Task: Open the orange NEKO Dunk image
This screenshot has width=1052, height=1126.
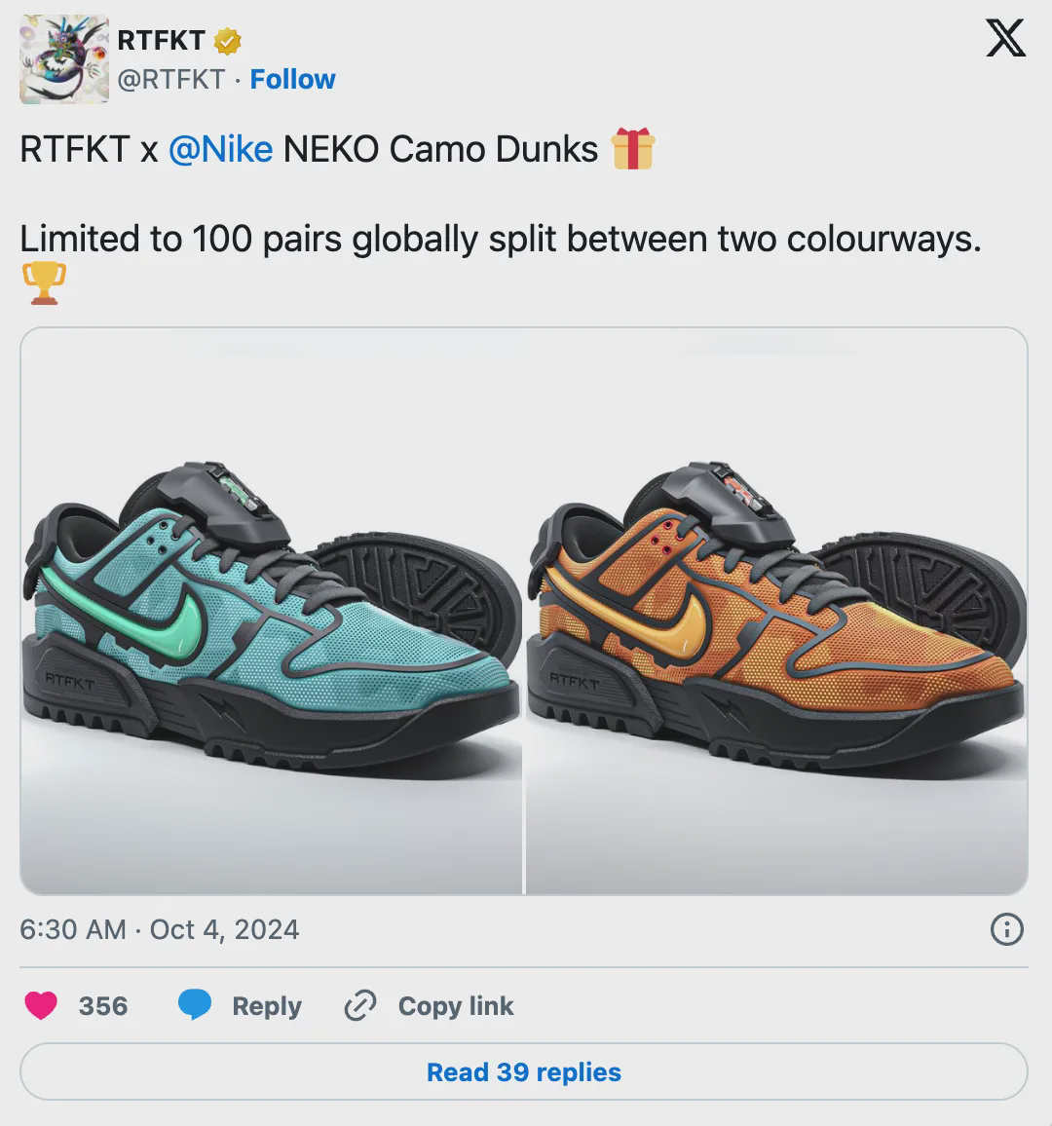Action: [x=776, y=611]
